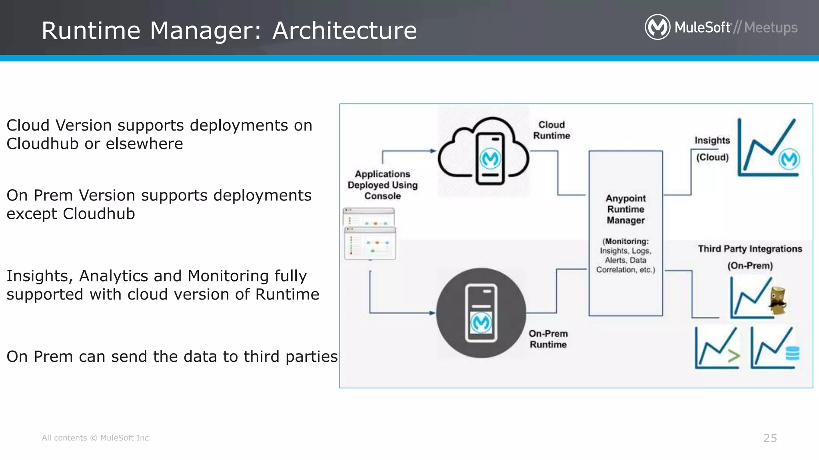Click the Insights Cloud line chart icon
Image resolution: width=819 pixels, height=460 pixels.
coord(768,148)
